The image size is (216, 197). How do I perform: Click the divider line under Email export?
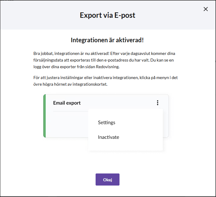point(70,111)
